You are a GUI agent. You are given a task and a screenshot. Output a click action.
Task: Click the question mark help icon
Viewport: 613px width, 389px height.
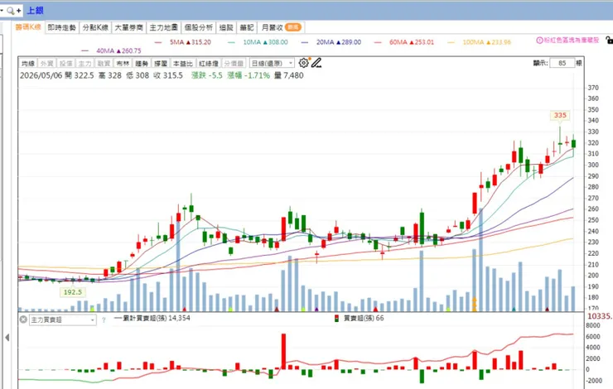tap(104, 319)
